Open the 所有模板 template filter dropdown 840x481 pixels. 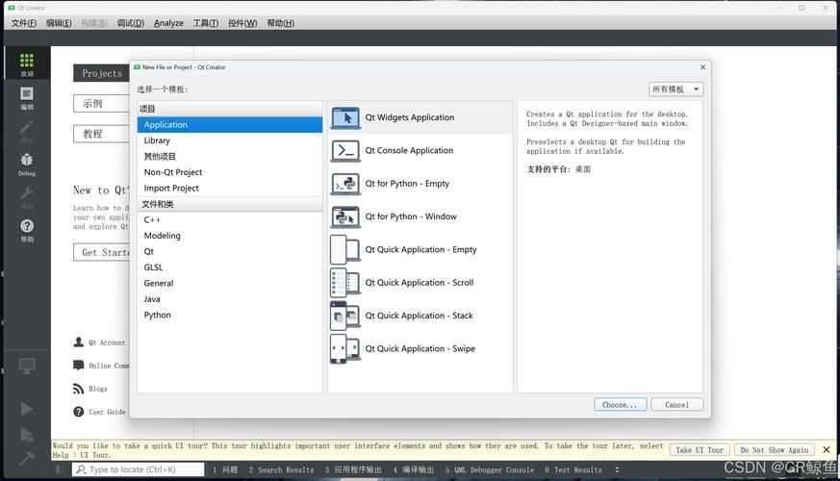[676, 89]
